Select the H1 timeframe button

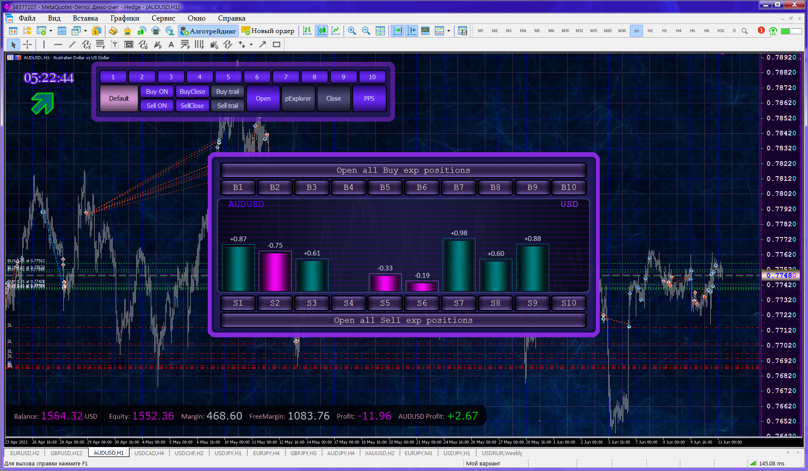pyautogui.click(x=637, y=31)
